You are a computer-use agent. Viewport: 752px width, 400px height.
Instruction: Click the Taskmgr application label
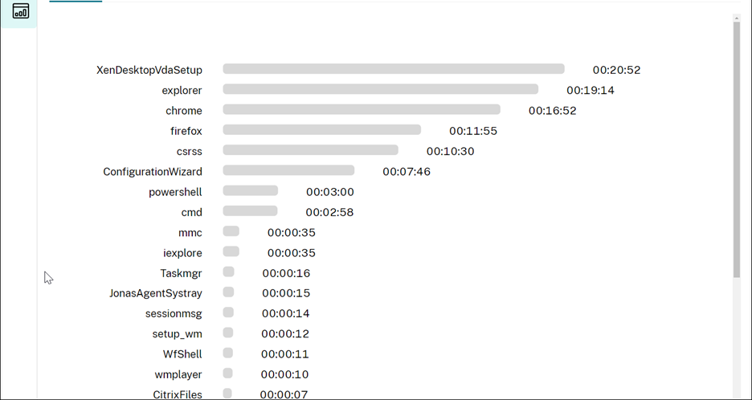(x=181, y=273)
